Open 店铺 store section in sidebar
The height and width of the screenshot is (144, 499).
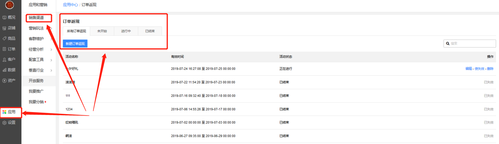(x=9, y=28)
